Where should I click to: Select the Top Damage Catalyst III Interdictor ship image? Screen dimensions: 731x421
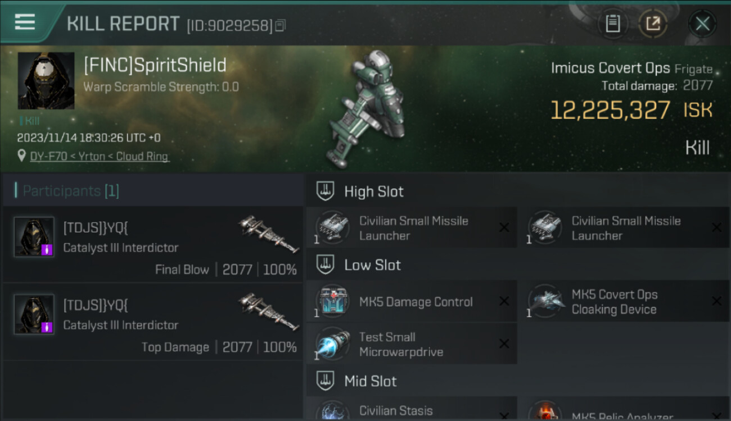pos(268,312)
